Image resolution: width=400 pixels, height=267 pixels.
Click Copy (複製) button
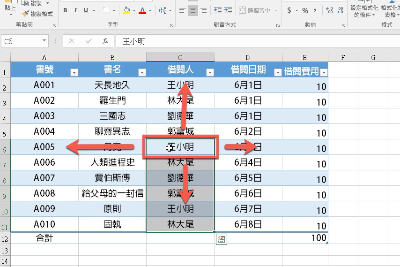(x=32, y=3)
